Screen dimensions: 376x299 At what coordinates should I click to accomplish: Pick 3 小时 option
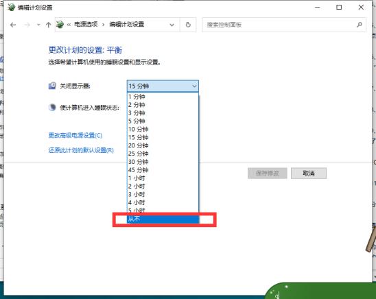click(x=163, y=195)
